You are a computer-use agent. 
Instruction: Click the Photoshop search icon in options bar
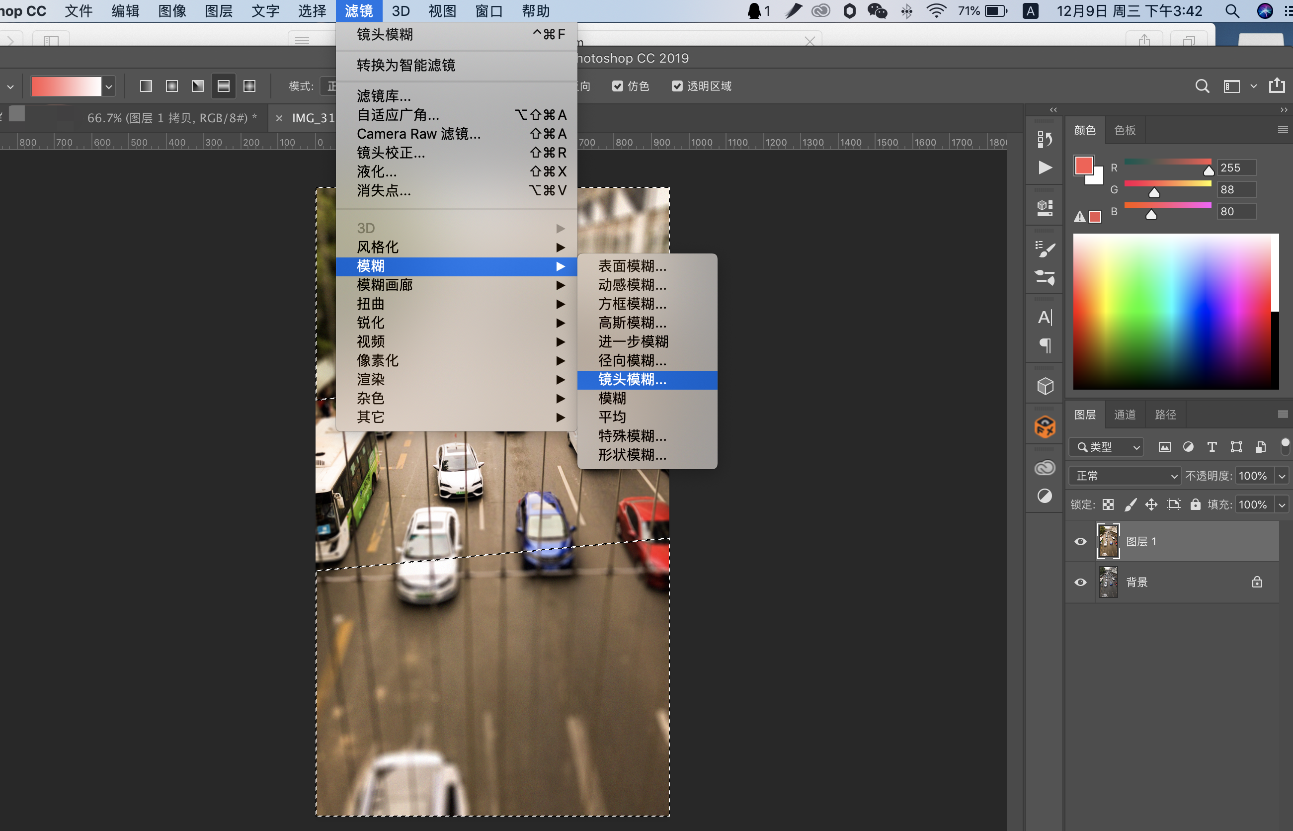point(1202,86)
